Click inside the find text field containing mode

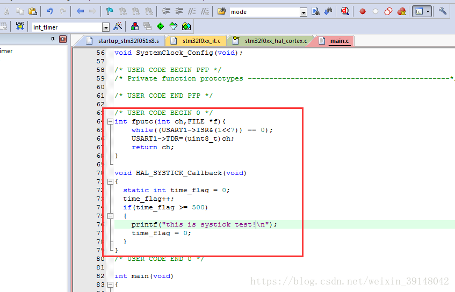click(x=265, y=12)
